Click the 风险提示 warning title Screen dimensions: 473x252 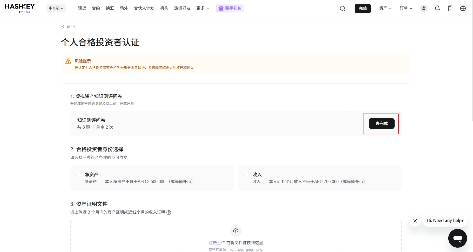(83, 61)
